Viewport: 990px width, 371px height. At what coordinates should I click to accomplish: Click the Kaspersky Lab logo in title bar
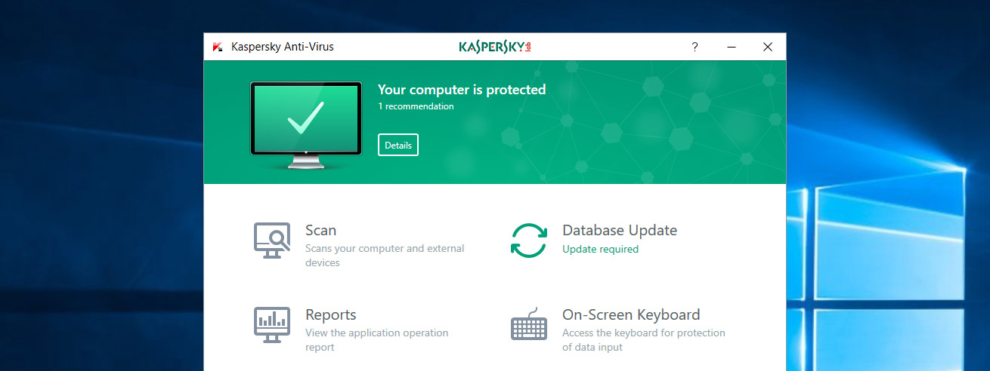(x=495, y=47)
